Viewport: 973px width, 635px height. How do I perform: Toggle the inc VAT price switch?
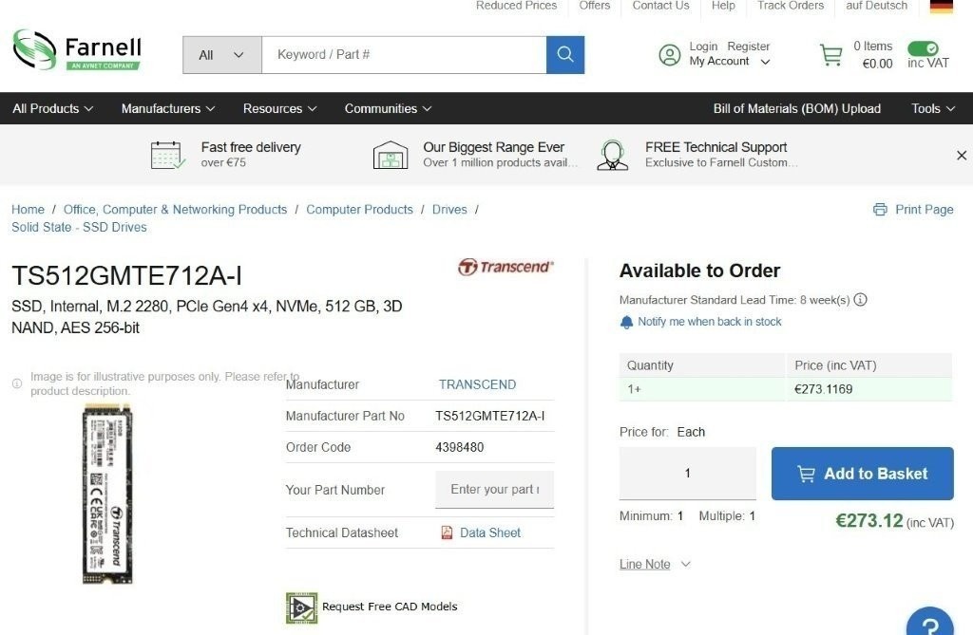click(x=924, y=48)
